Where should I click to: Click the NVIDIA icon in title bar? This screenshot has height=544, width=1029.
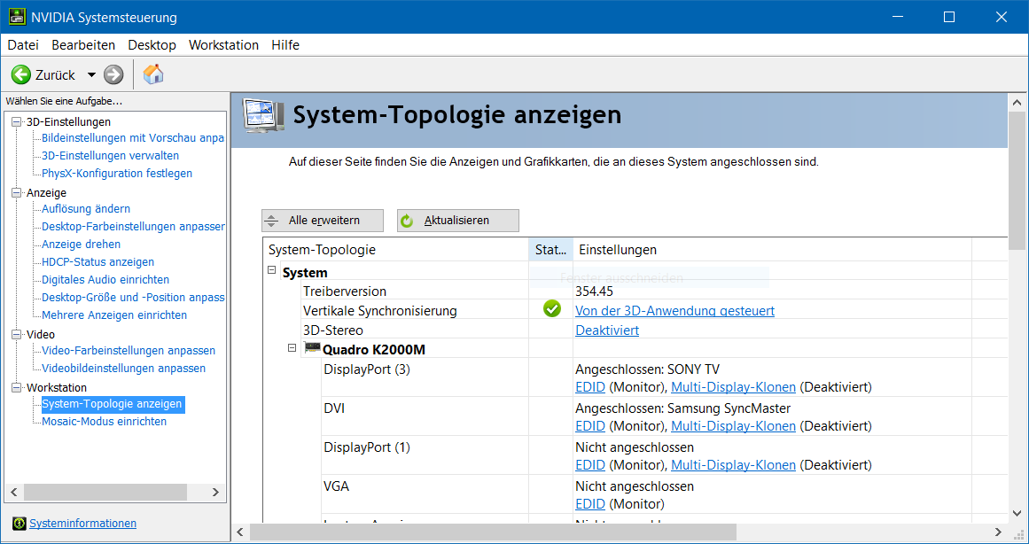point(17,17)
